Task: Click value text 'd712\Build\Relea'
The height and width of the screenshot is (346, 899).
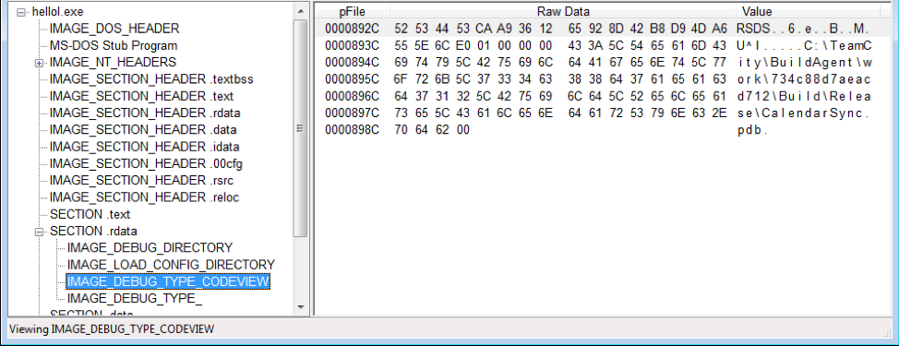Action: coord(805,97)
